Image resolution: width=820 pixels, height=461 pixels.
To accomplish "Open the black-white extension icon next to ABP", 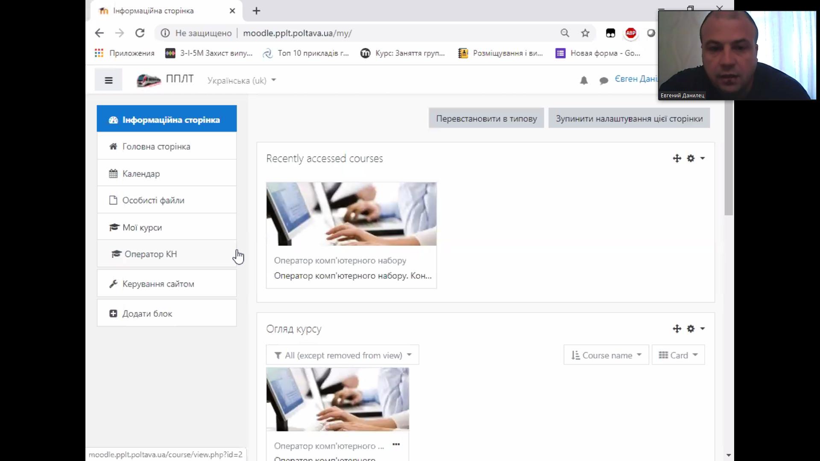I will (610, 33).
